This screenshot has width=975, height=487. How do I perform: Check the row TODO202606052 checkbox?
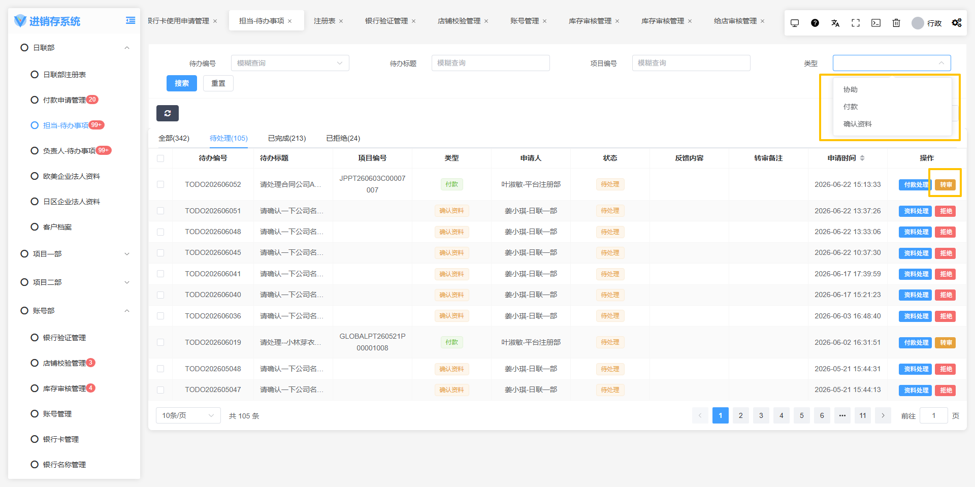(160, 184)
